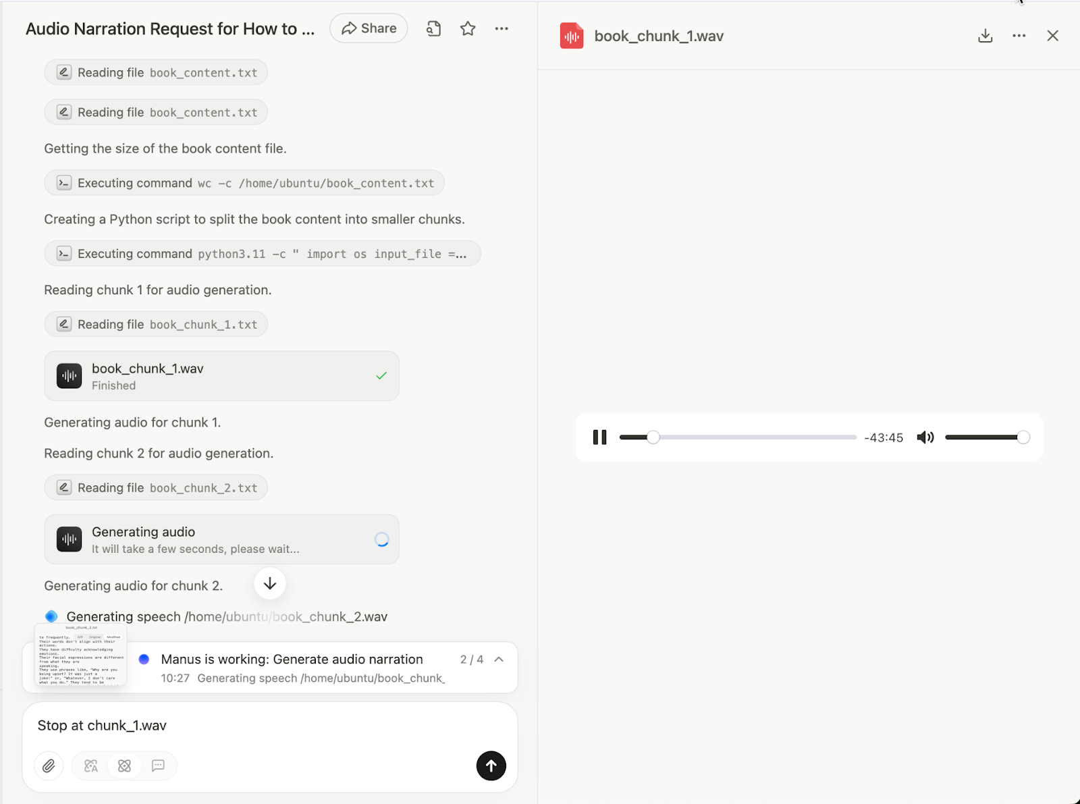Click the conversation title Audio Narration Request
The image size is (1080, 804).
pyautogui.click(x=170, y=29)
